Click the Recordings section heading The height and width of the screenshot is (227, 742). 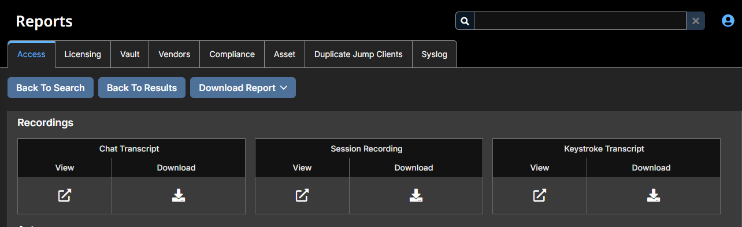point(45,123)
